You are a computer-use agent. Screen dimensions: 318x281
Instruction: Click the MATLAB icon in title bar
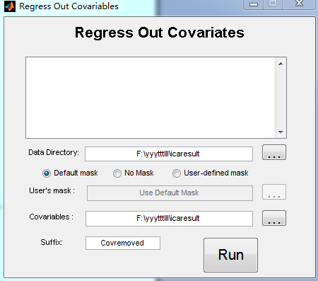[10, 6]
